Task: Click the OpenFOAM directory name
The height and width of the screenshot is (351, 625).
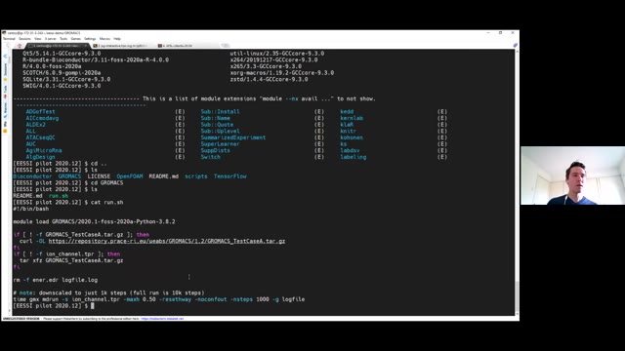Action: pos(130,176)
